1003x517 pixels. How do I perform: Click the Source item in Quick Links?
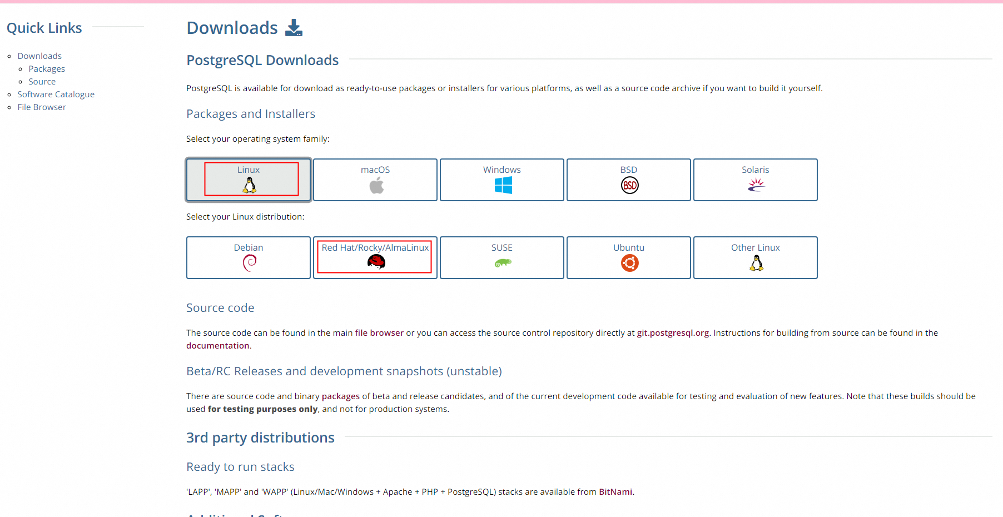pos(42,81)
